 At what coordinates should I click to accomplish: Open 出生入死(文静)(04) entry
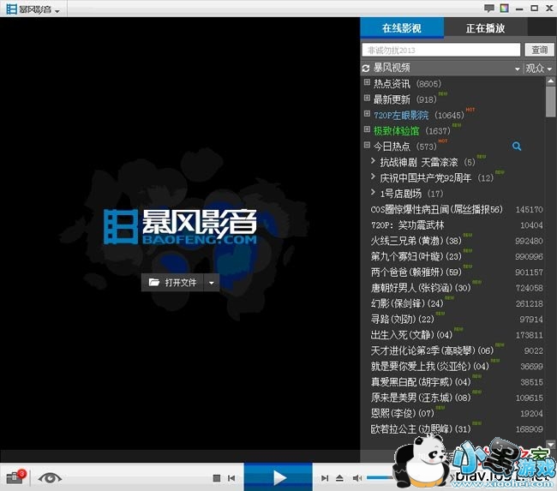456,335
